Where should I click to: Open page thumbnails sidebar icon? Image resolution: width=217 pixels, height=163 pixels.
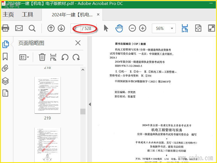coord(6,44)
